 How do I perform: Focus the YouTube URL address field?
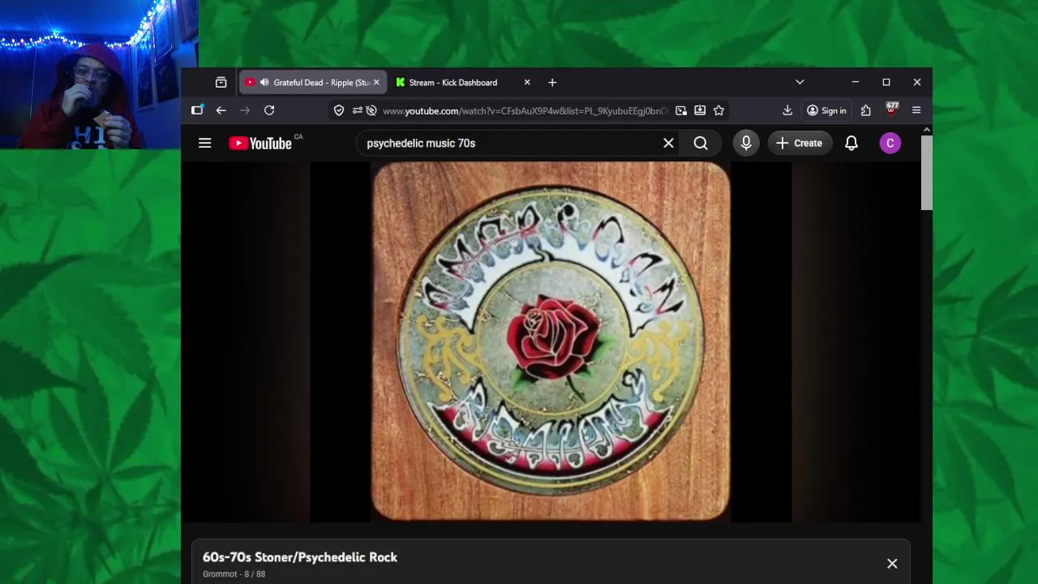(x=525, y=110)
